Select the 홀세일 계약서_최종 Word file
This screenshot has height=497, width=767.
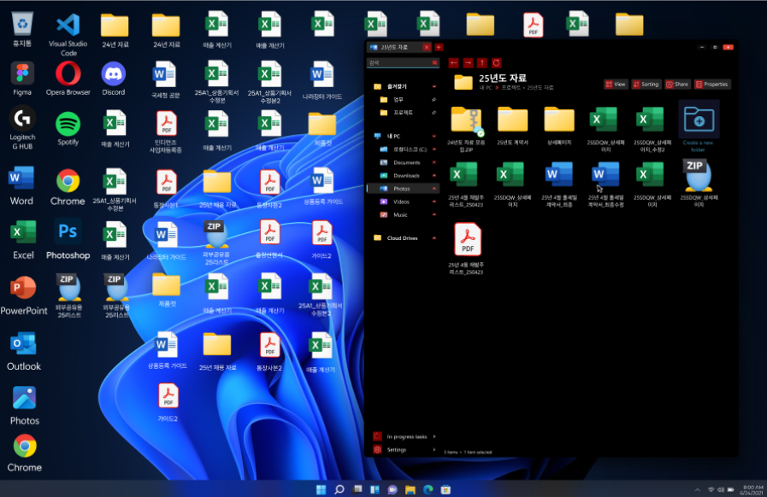pyautogui.click(x=559, y=184)
